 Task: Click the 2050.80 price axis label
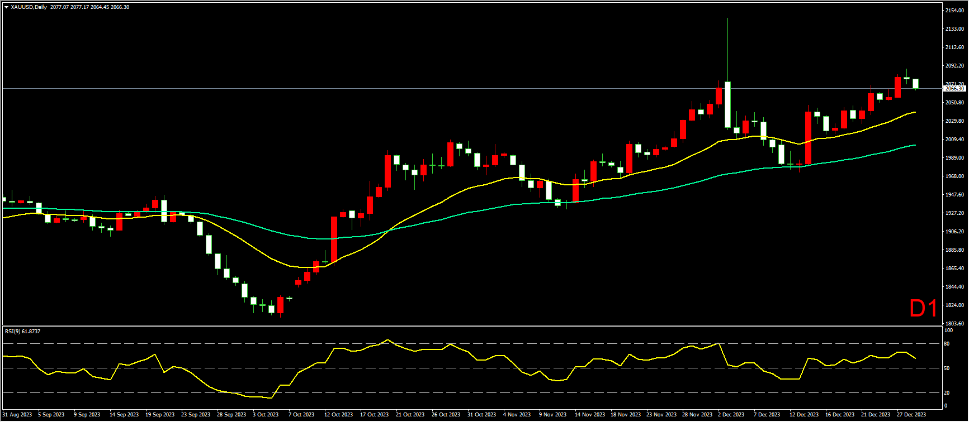pyautogui.click(x=954, y=103)
